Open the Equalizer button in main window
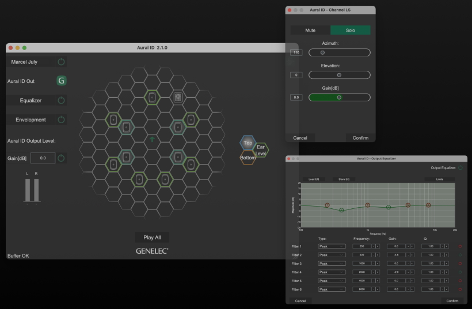472x309 pixels. pyautogui.click(x=31, y=100)
